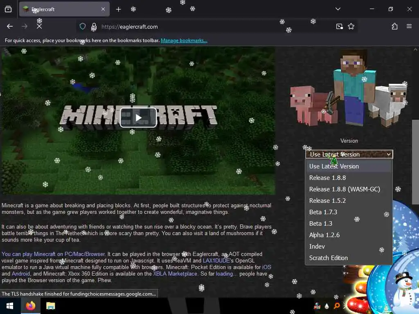
Task: Select Beta 1.7.3 version
Action: pos(349,212)
